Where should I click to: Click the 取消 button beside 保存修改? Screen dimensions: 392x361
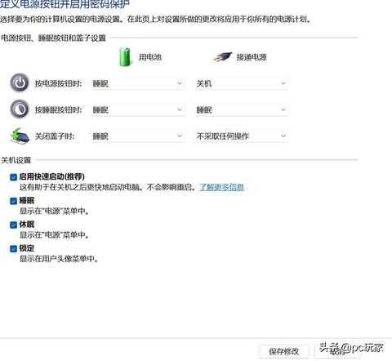tap(337, 351)
